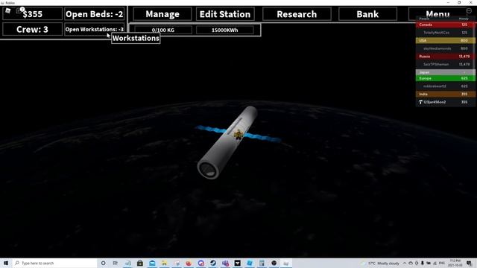Select the player listed under Canada
Screen dimensions: 477x268
point(445,33)
